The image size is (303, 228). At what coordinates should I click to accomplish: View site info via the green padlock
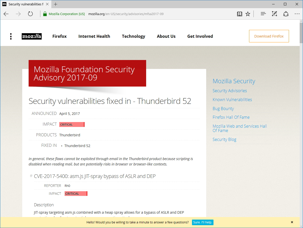coord(44,14)
